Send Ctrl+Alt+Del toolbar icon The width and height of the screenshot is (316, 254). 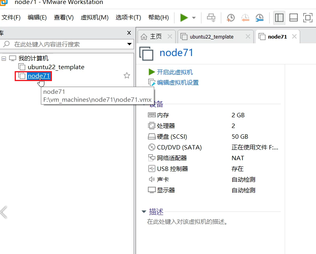coord(211,18)
